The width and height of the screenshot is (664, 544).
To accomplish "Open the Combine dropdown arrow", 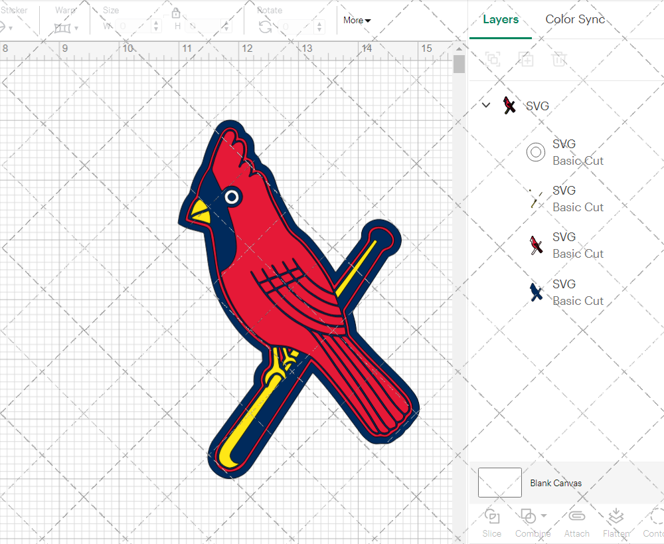I will click(x=544, y=515).
